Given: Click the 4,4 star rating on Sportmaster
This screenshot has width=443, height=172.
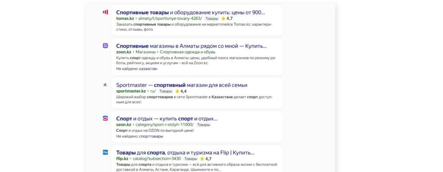Looking at the screenshot, I should pyautogui.click(x=181, y=91).
